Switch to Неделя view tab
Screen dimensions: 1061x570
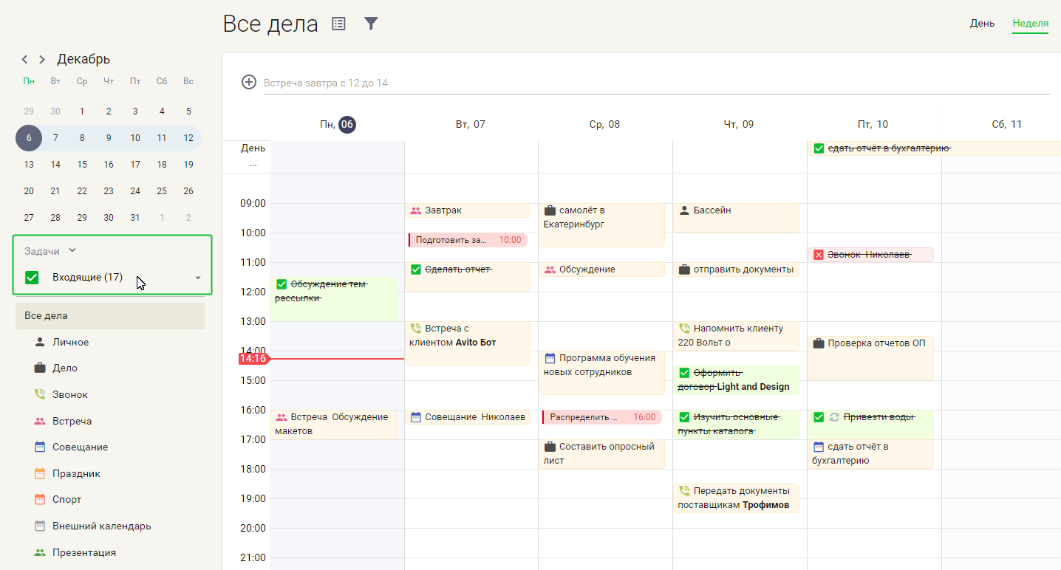coord(1030,23)
